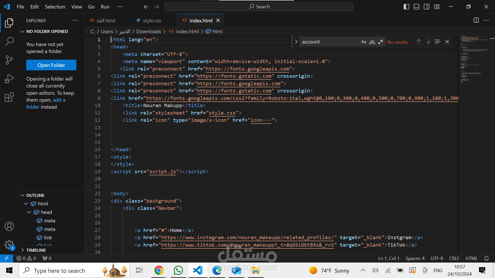This screenshot has width=495, height=278.
Task: Go back in navigation history
Action: click(146, 7)
